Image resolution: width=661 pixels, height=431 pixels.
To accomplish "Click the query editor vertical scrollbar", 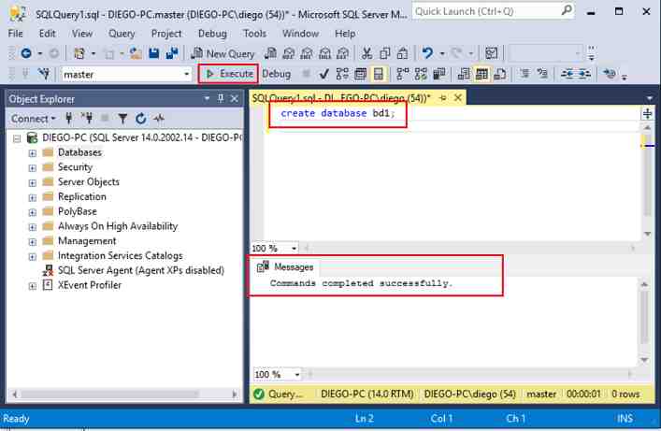I will 648,180.
